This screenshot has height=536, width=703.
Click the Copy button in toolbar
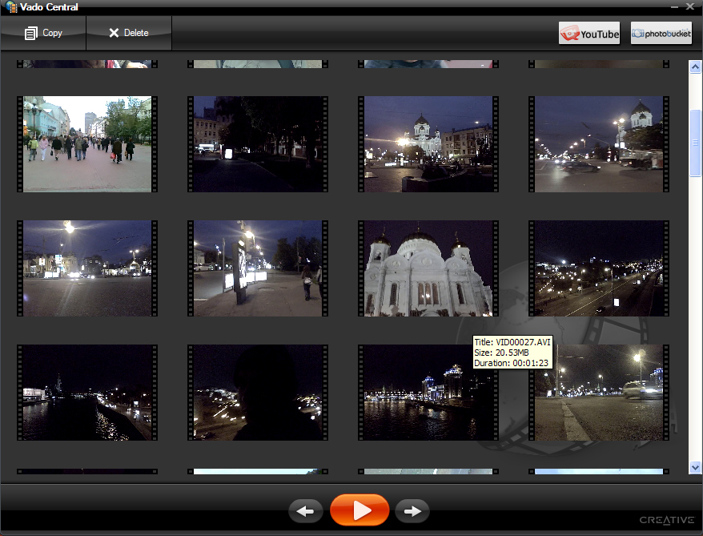(43, 33)
